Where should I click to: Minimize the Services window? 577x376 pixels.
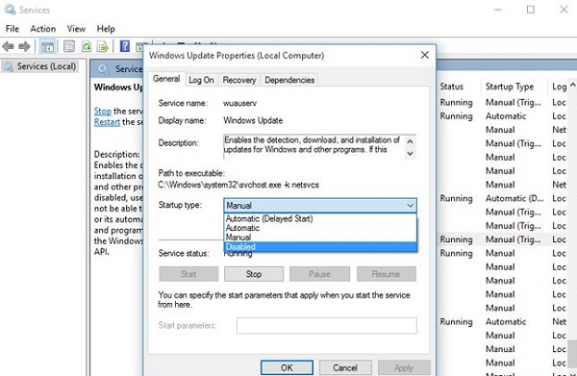tap(498, 10)
